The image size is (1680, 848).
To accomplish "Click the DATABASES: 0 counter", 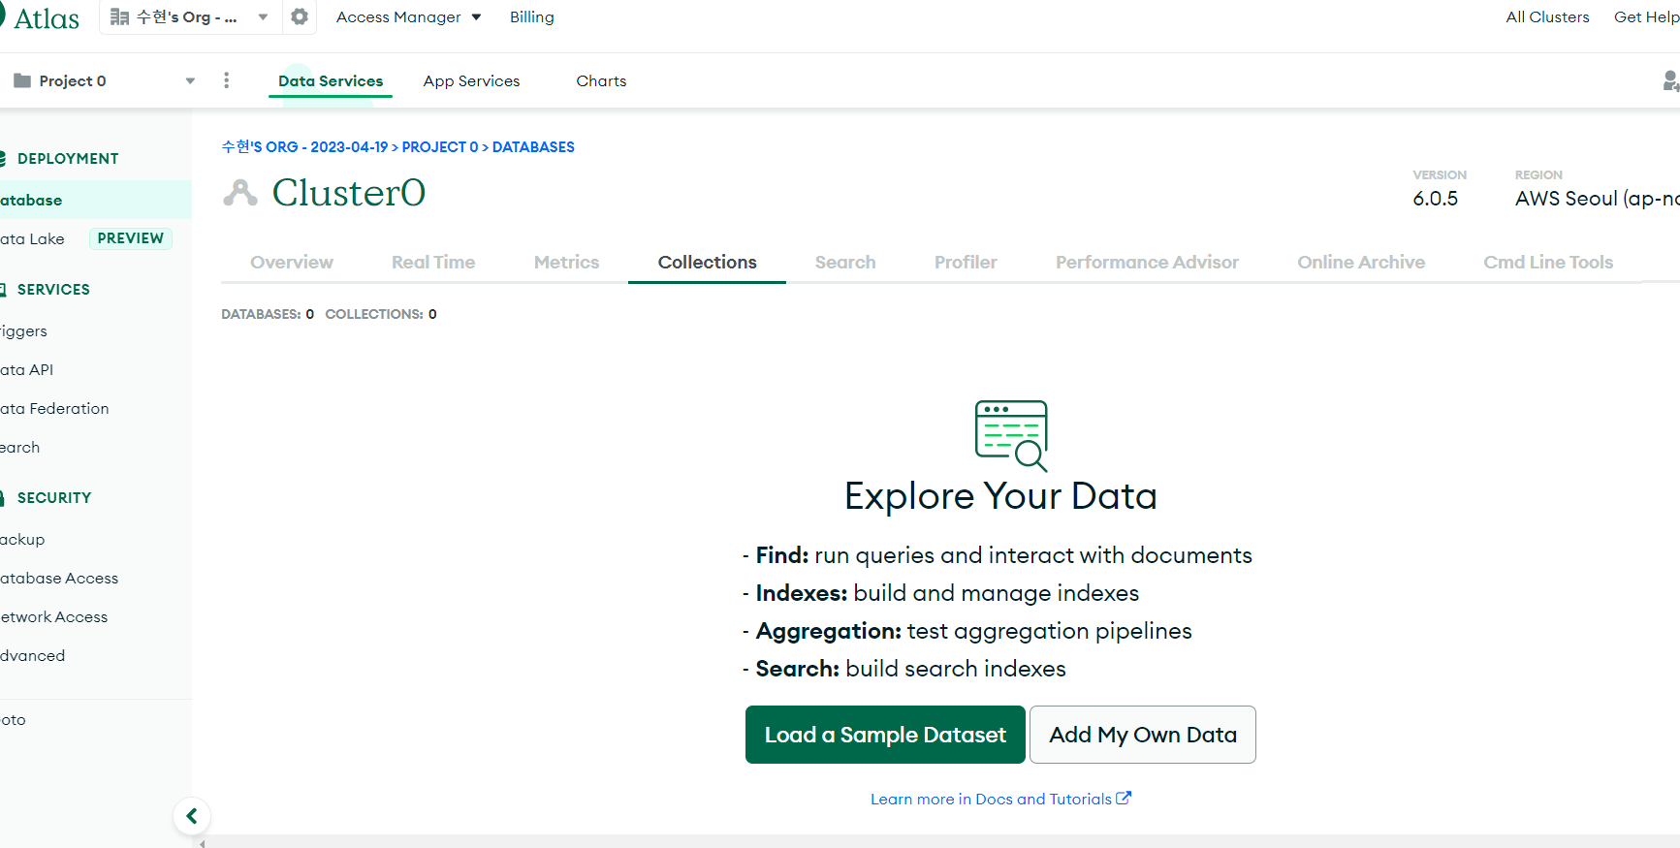I will (x=268, y=314).
